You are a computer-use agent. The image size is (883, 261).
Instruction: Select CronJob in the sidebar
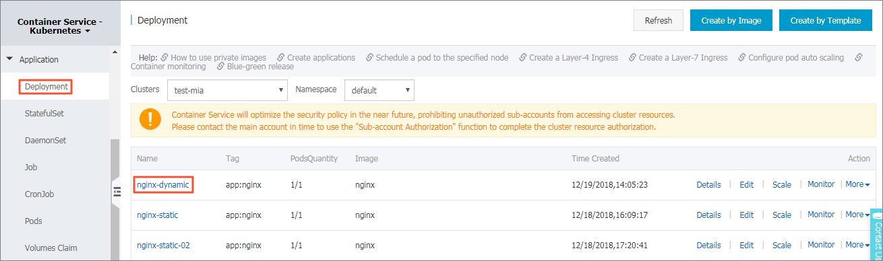click(x=39, y=194)
